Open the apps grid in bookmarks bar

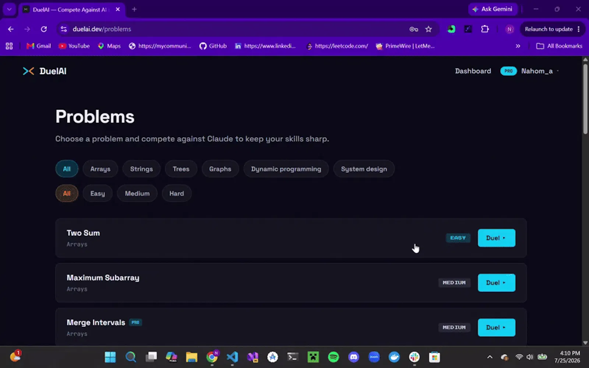coord(9,46)
